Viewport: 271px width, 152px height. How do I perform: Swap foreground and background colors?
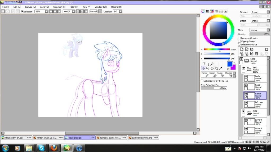234,63
